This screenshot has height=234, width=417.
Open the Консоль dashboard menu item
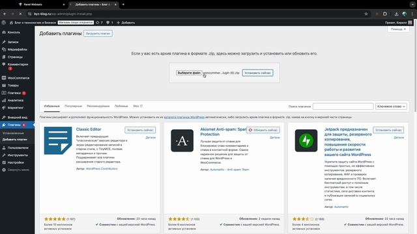coord(14,32)
